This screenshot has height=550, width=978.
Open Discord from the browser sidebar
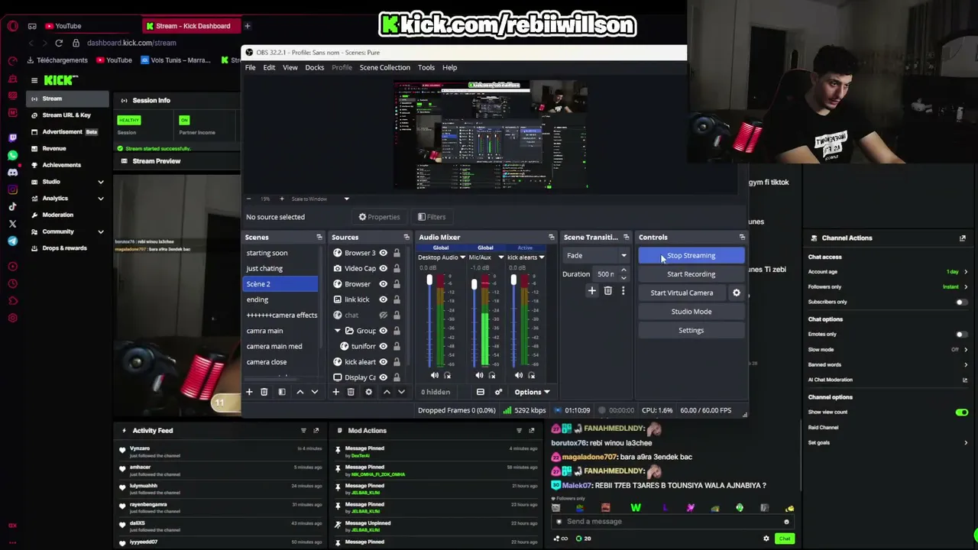(12, 173)
